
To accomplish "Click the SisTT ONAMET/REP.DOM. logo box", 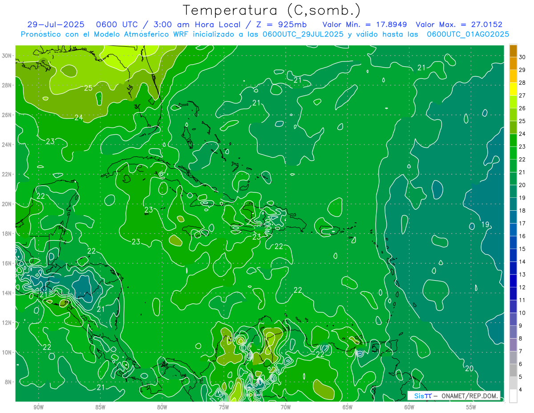I will [453, 396].
